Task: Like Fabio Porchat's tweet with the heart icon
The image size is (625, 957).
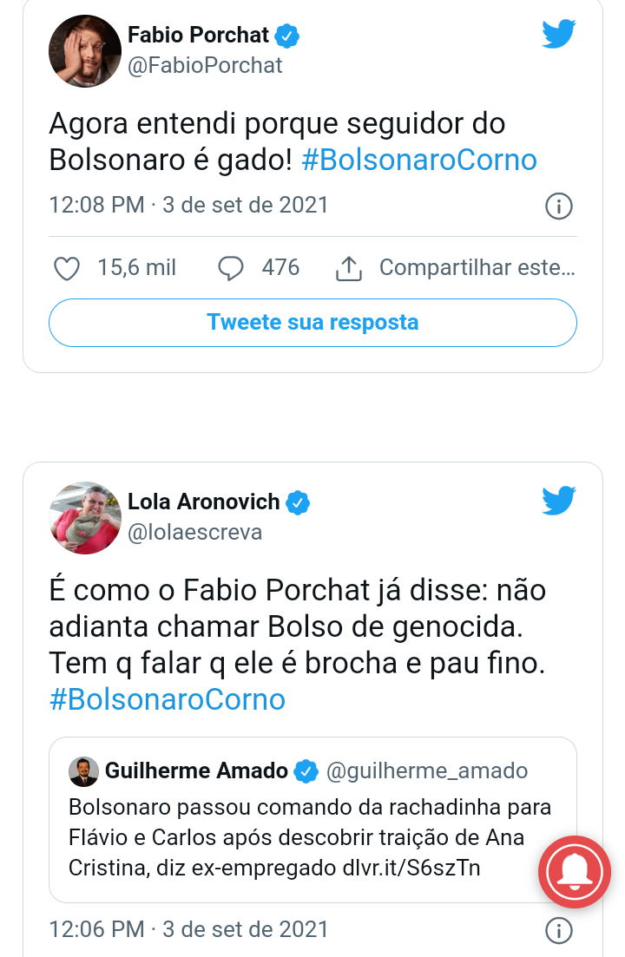Action: point(67,269)
